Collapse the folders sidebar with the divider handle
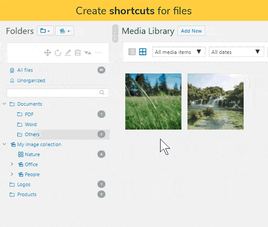Screen dimensions: 268x227 [115, 33]
